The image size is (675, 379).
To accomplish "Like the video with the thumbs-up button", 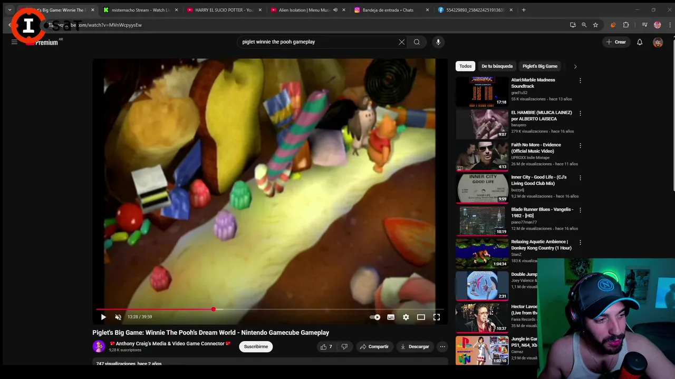I will (x=326, y=346).
